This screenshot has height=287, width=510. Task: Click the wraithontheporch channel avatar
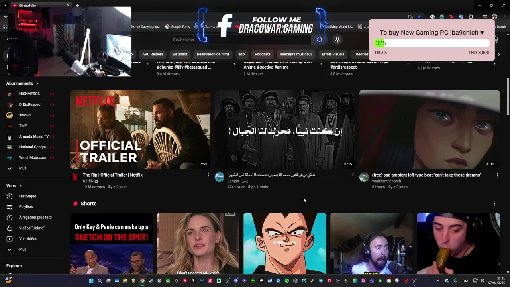click(x=364, y=177)
